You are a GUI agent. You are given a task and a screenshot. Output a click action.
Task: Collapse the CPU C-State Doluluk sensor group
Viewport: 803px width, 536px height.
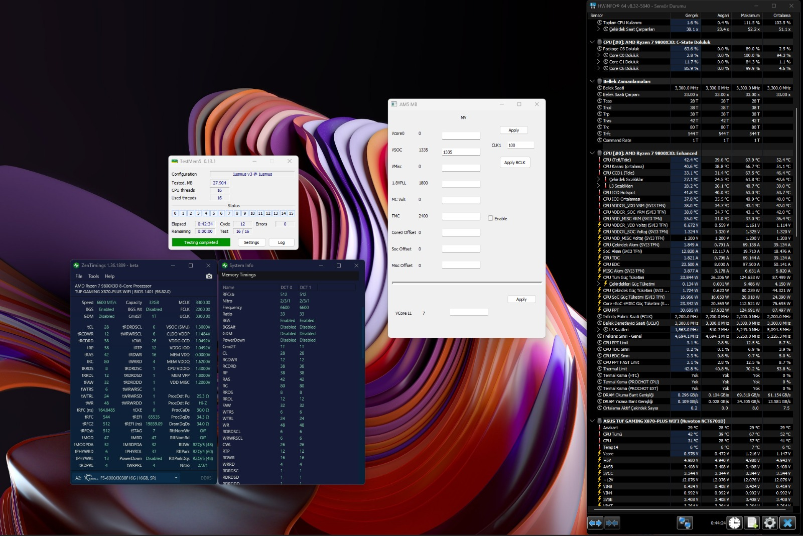tap(592, 42)
